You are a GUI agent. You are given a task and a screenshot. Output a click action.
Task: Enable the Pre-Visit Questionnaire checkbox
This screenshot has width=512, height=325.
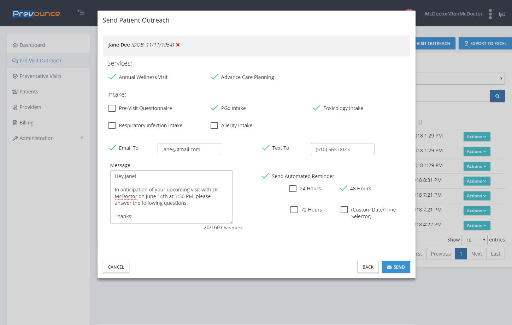click(x=112, y=108)
